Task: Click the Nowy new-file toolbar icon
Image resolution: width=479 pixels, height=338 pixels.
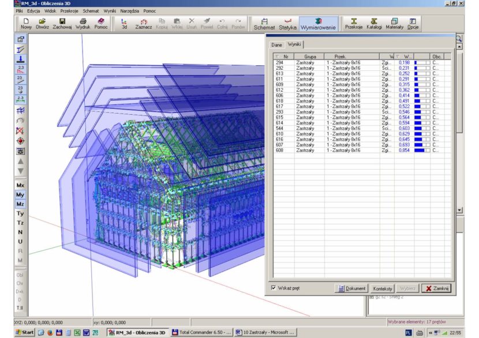Action: 26,23
